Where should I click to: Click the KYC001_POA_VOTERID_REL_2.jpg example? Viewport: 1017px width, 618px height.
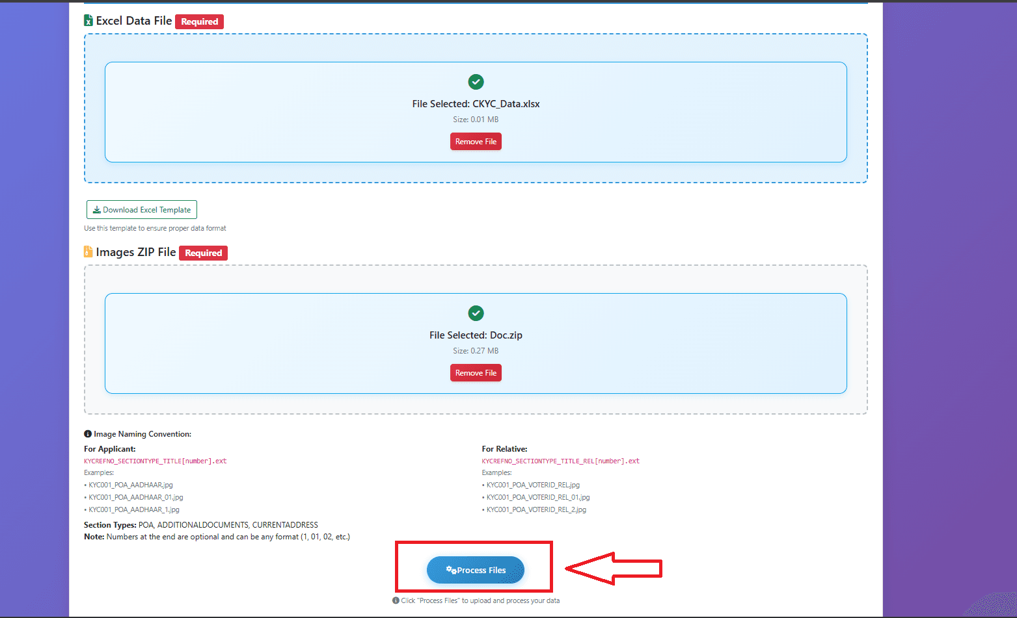pyautogui.click(x=536, y=509)
